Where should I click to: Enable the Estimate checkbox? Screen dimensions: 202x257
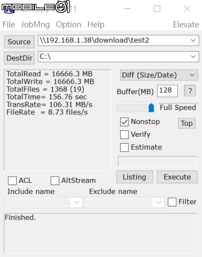point(125,147)
